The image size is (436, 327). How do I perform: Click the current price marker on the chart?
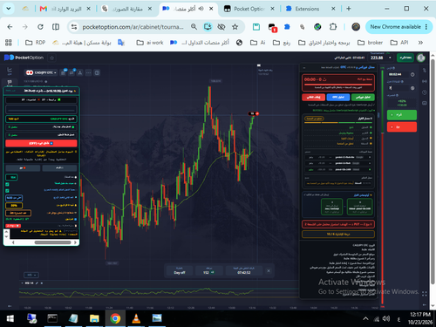tap(254, 113)
